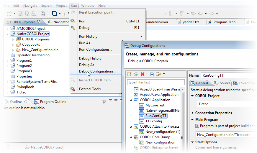This screenshot has width=257, height=153.
Task: Switch to the Navigator tab
Action: pyautogui.click(x=58, y=22)
